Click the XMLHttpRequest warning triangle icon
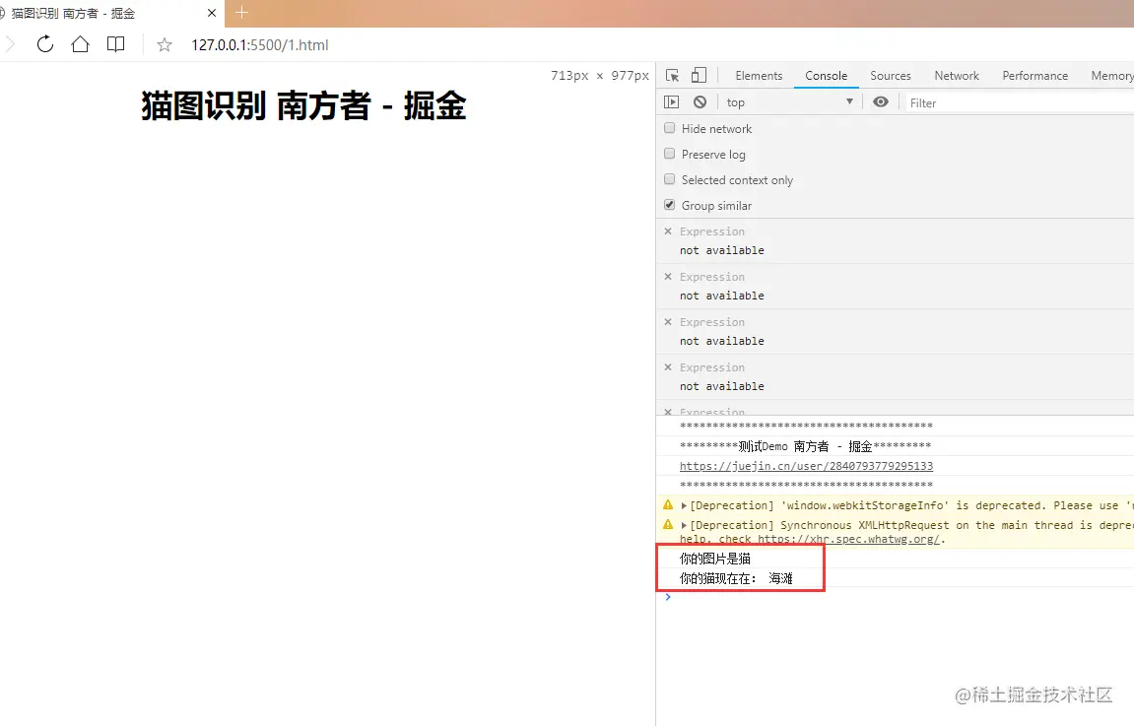The width and height of the screenshot is (1134, 726). tap(668, 524)
